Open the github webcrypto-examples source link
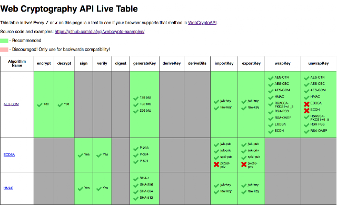 (100, 32)
